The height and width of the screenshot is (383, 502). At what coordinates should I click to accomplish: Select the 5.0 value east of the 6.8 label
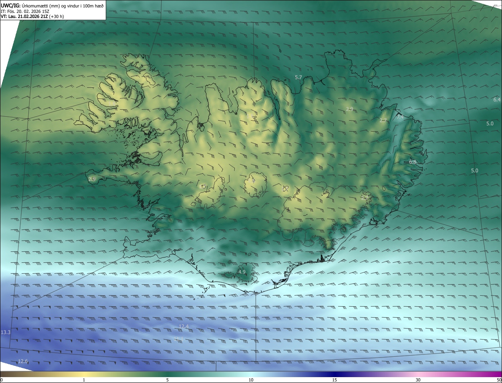click(x=475, y=170)
